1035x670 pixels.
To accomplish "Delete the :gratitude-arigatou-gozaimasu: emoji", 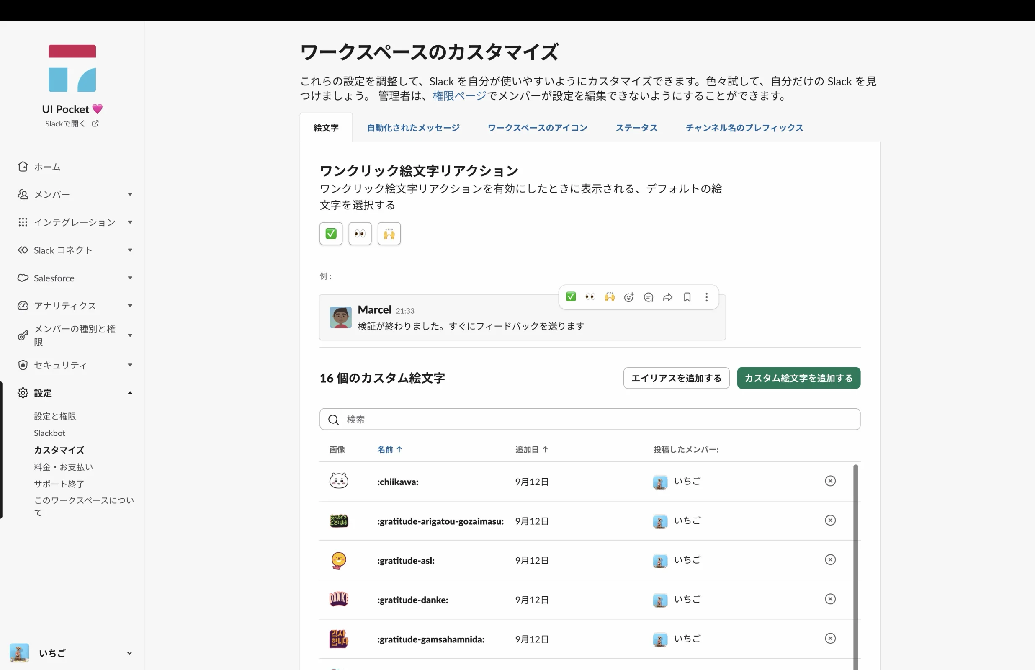I will [830, 521].
